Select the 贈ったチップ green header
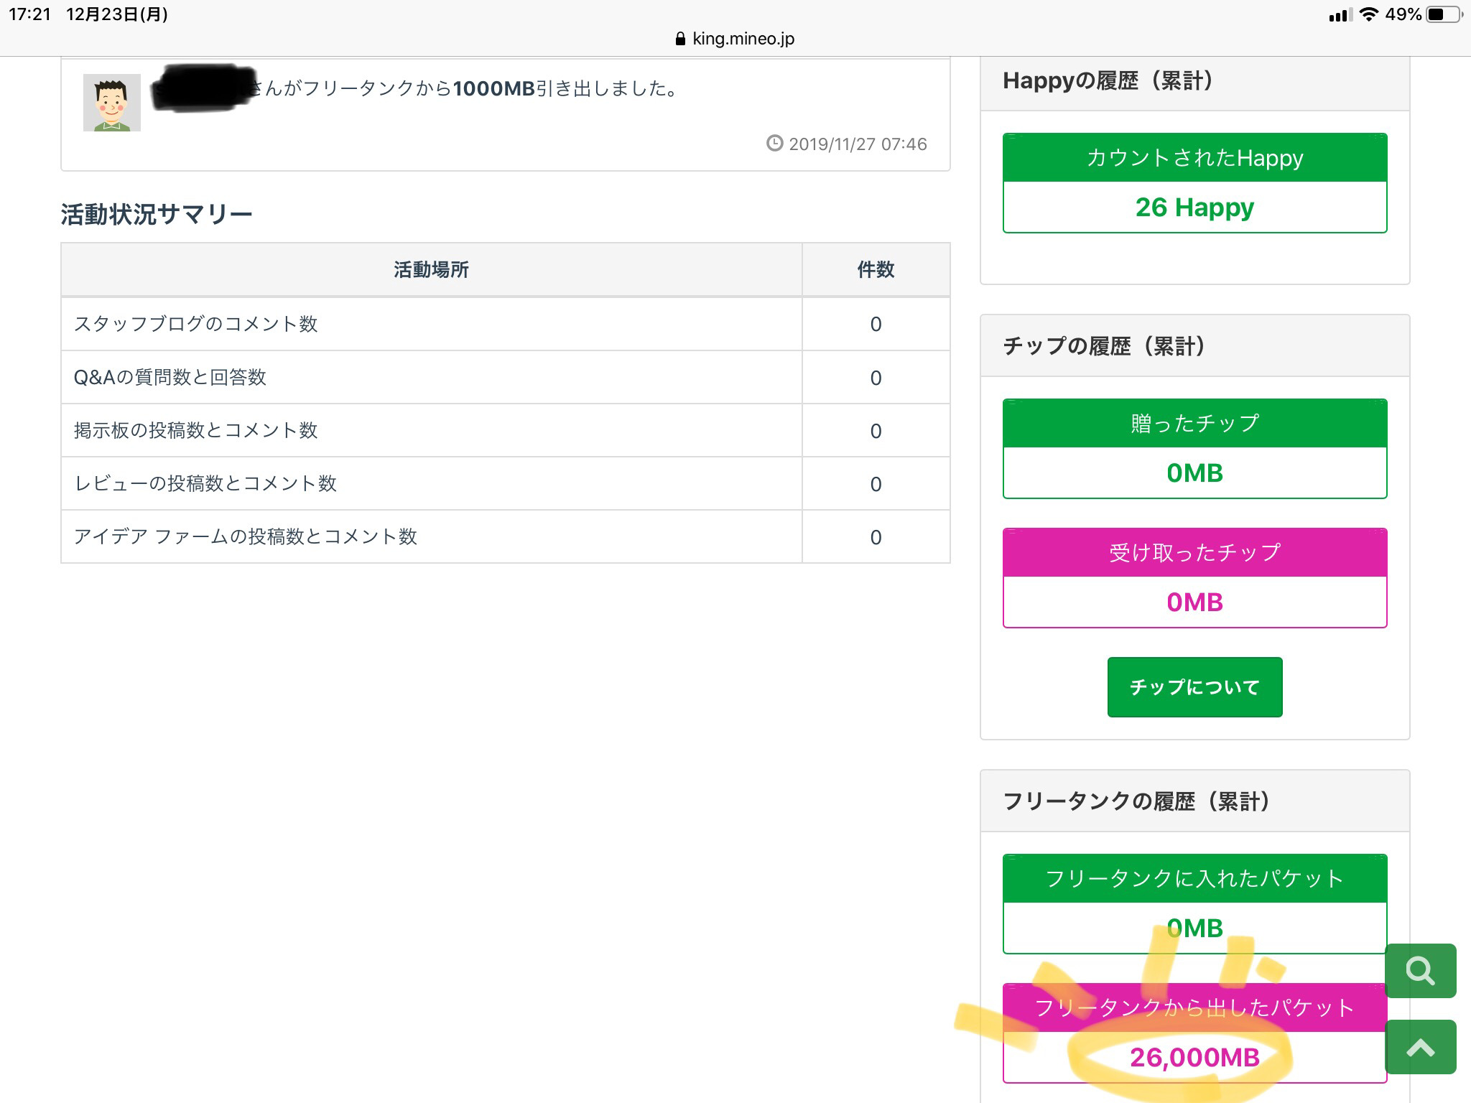The height and width of the screenshot is (1103, 1471). pos(1194,423)
